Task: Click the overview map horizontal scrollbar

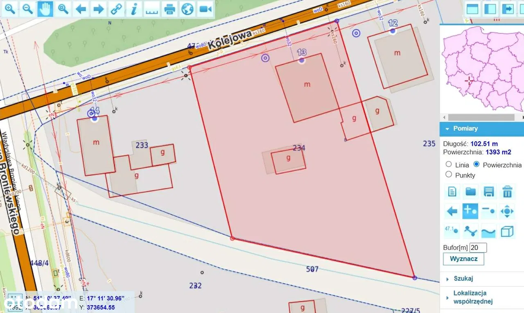Action: pyautogui.click(x=481, y=117)
